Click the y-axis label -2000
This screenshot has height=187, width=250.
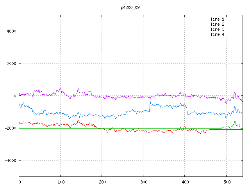pyautogui.click(x=11, y=128)
